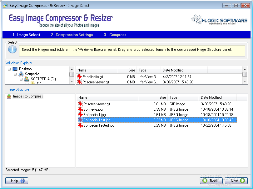The height and width of the screenshot is (189, 253).
Task: Sort Windows Explorer list by Type header
Action: 149,70
